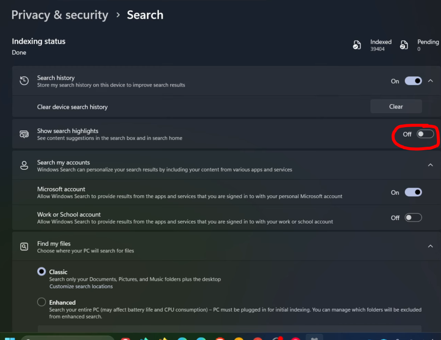Click the Done indexing status text
Image resolution: width=441 pixels, height=340 pixels.
(19, 52)
